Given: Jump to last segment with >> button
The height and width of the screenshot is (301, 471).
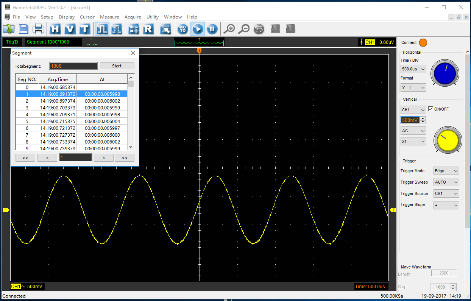Looking at the screenshot, I should point(124,158).
